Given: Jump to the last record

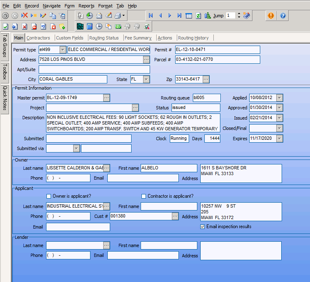Looking at the screenshot, I should [179, 16].
